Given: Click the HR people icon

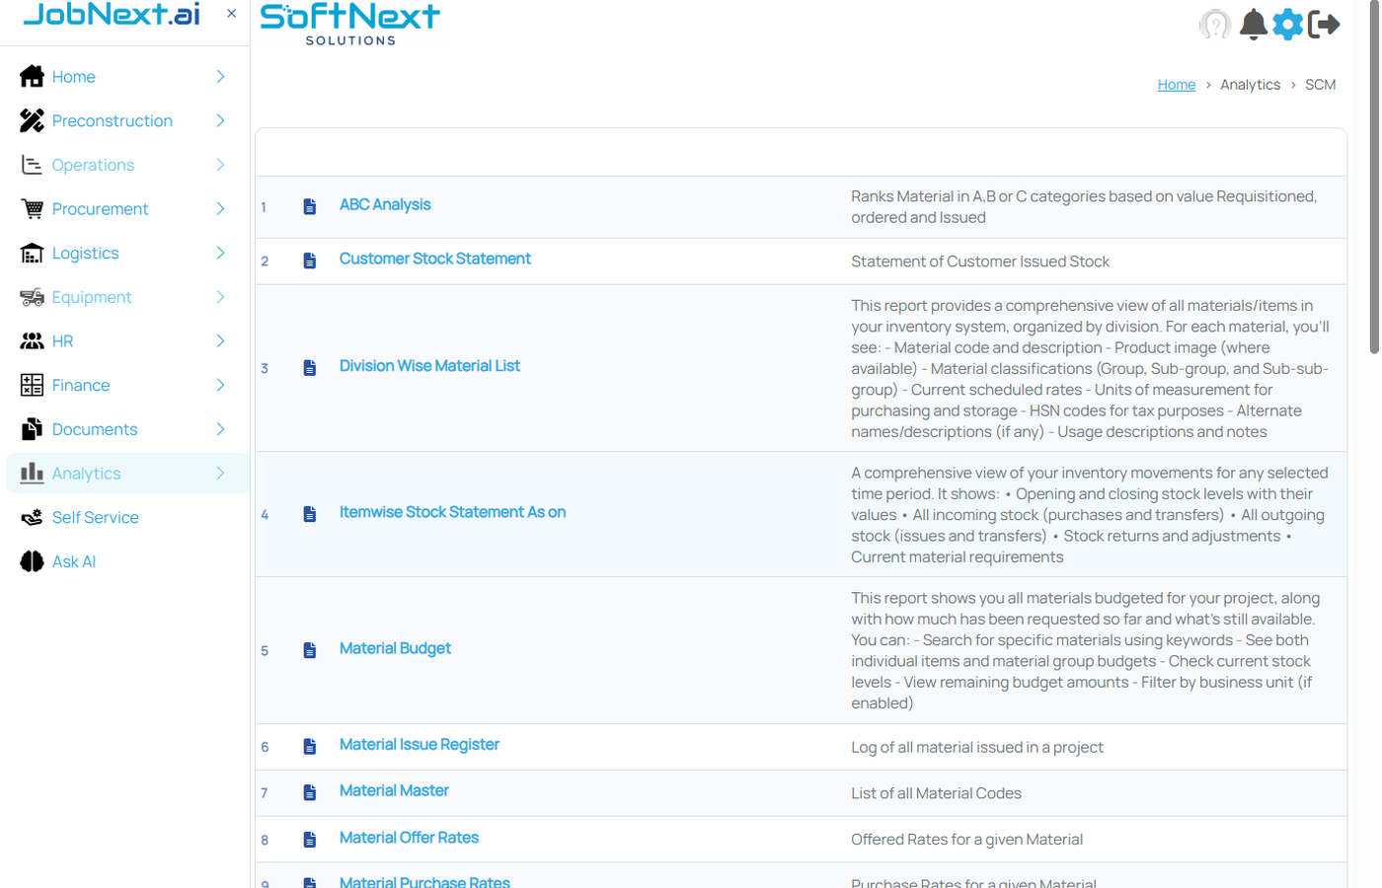Looking at the screenshot, I should pos(31,341).
